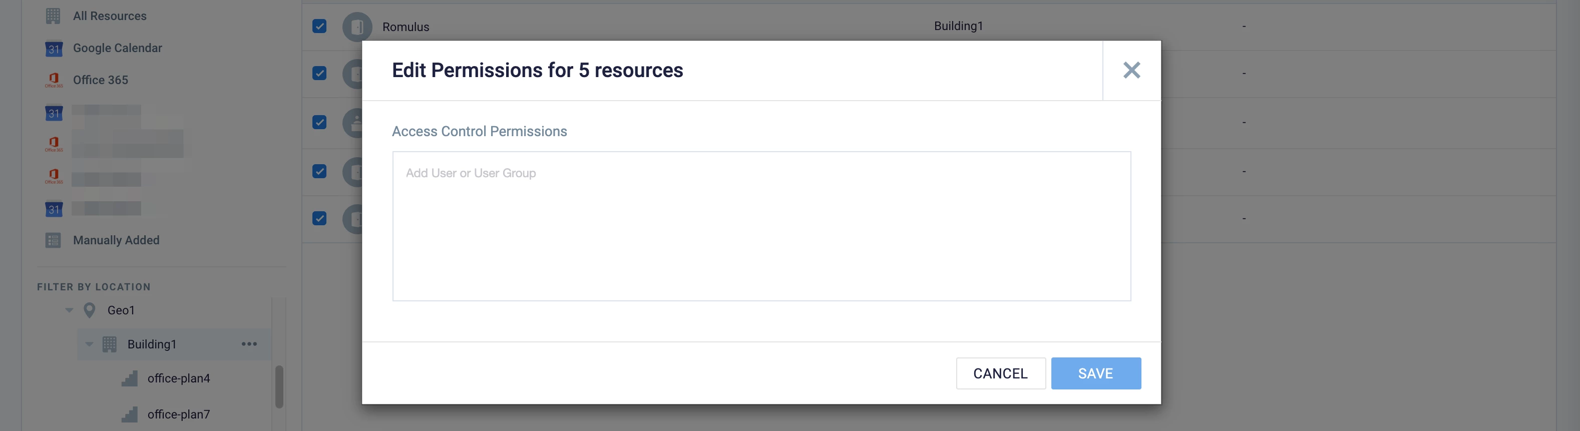The height and width of the screenshot is (431, 1580).
Task: Select office-plan7 in the location tree
Action: (178, 414)
